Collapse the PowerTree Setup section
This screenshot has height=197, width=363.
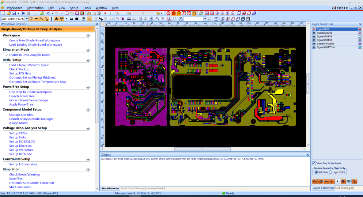pyautogui.click(x=88, y=87)
